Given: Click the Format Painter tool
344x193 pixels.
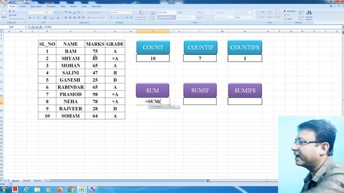Looking at the screenshot, I should 17,19.
